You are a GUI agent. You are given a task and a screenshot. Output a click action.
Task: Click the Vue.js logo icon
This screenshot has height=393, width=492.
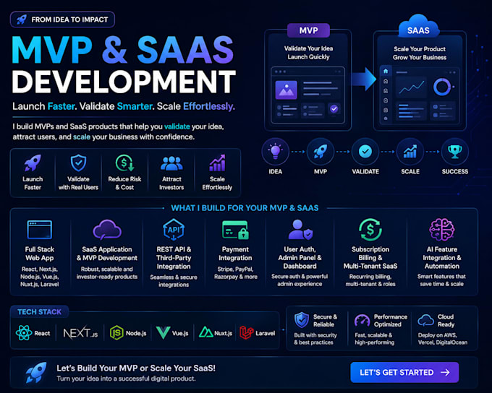tap(164, 333)
